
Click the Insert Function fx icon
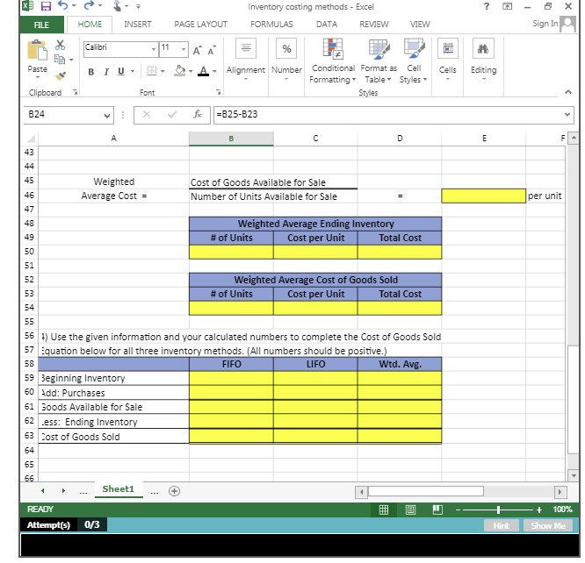198,114
